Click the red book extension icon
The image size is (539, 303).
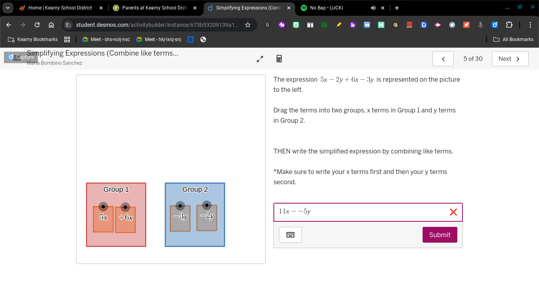(410, 25)
